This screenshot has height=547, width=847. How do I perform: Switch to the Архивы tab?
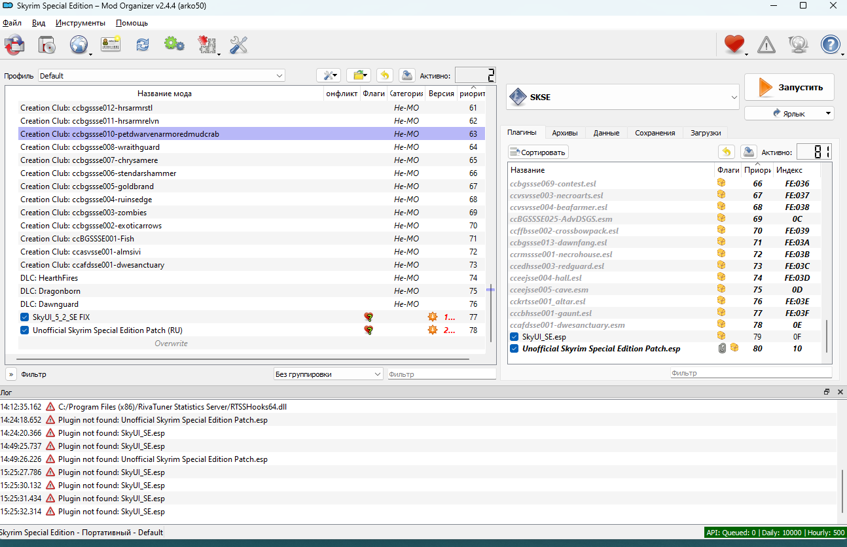[564, 133]
